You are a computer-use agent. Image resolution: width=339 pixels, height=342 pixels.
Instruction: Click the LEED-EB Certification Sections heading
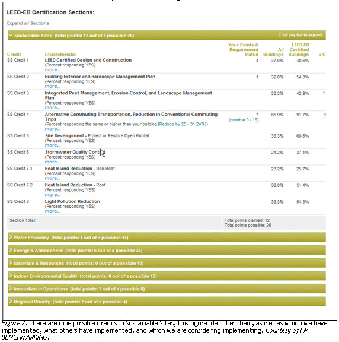(50, 12)
